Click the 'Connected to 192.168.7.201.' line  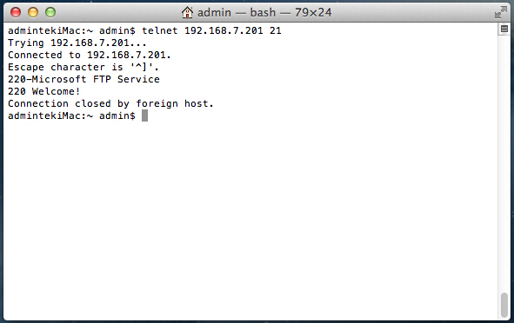[x=90, y=55]
